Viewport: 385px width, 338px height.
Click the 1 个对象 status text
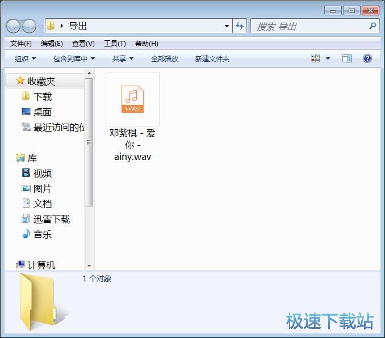coord(97,278)
